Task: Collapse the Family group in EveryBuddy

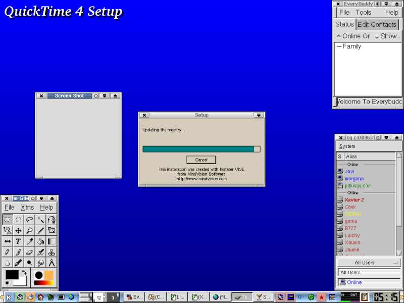Action: tap(339, 46)
